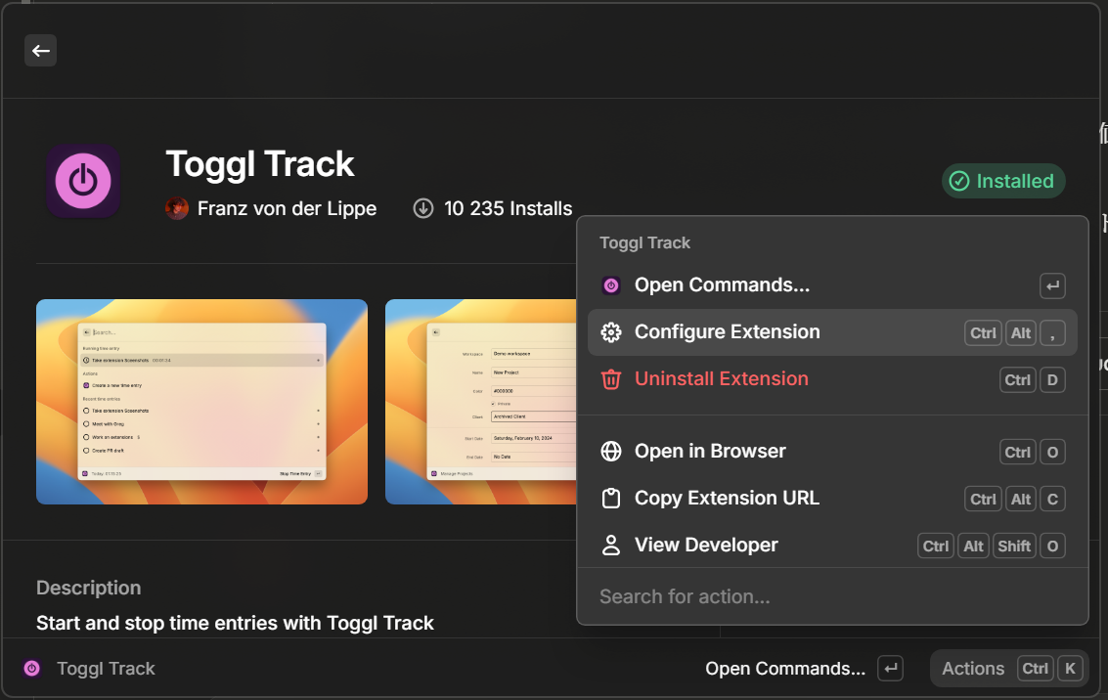Click the Installed badge

point(1002,181)
